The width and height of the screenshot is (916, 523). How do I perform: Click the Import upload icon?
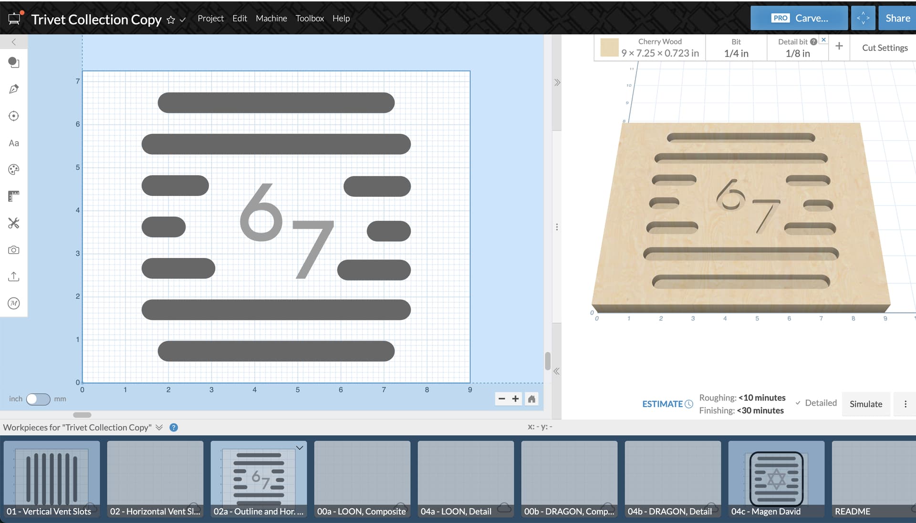[x=13, y=277]
